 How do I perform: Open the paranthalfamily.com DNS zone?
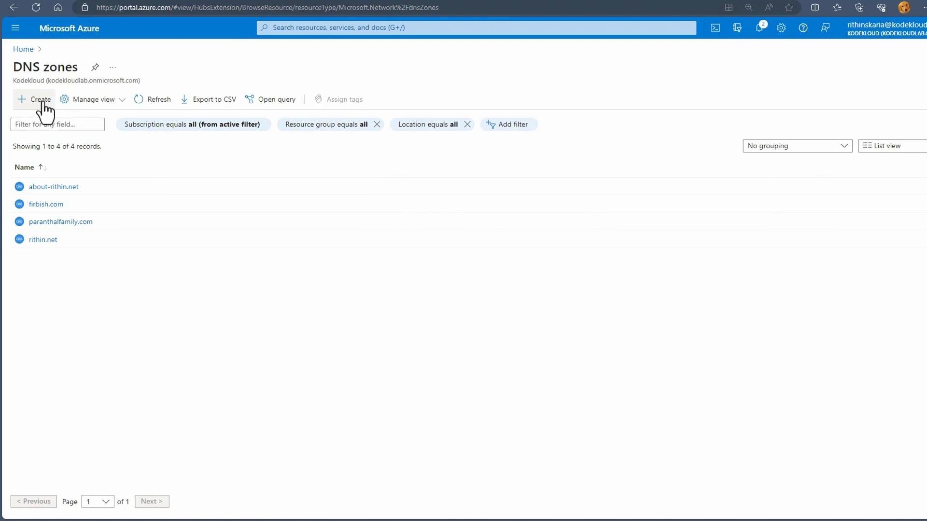tap(60, 222)
